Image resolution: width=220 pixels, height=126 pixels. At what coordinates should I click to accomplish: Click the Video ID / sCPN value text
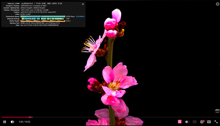42,3
